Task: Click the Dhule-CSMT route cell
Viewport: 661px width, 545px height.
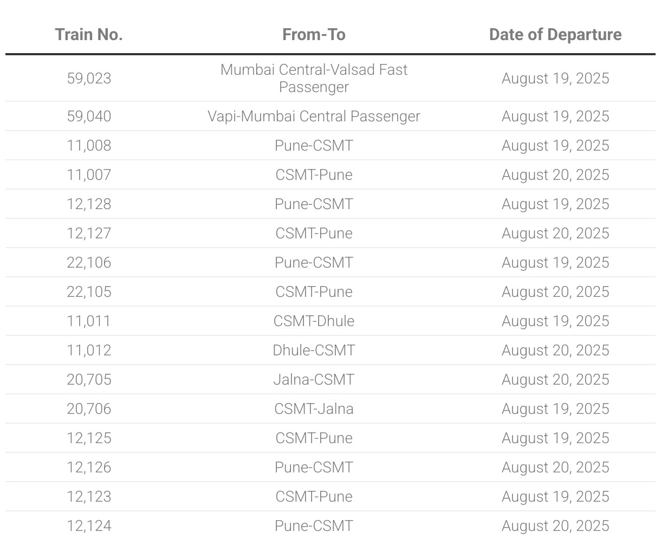Action: pyautogui.click(x=314, y=351)
